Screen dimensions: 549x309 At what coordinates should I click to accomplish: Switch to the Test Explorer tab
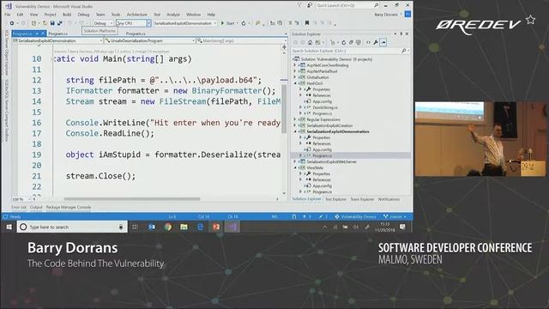tap(335, 199)
